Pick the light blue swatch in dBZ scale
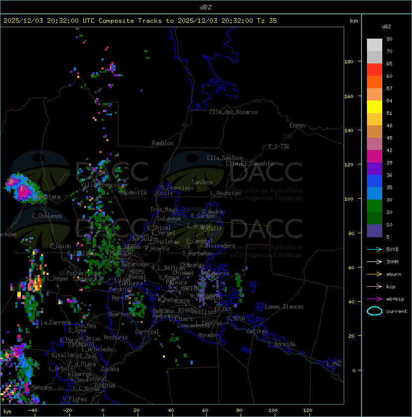 click(x=374, y=193)
